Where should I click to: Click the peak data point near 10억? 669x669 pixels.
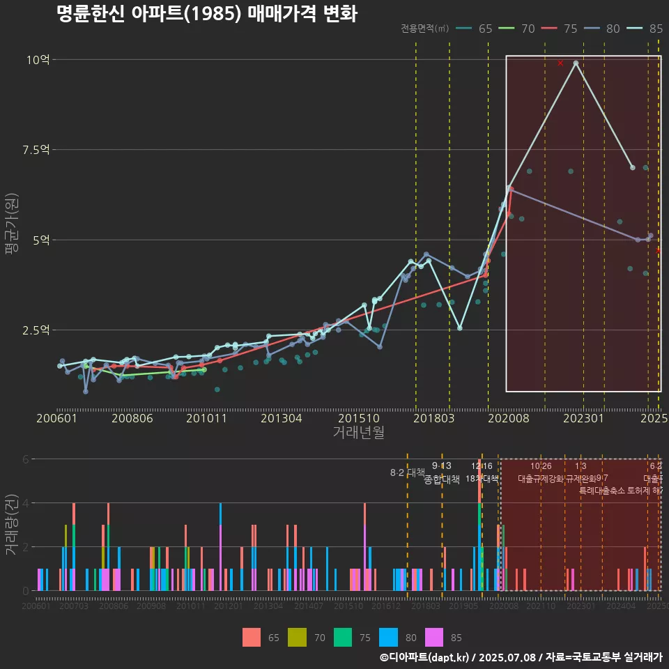point(576,63)
